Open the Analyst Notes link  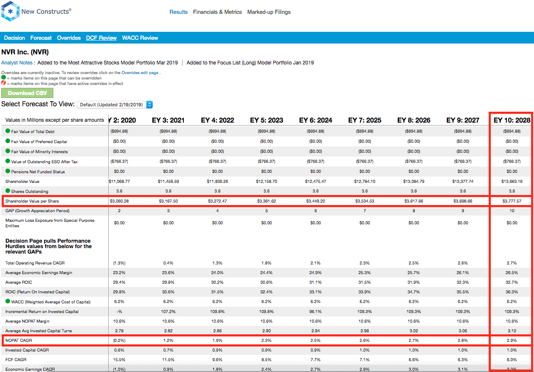pos(17,63)
